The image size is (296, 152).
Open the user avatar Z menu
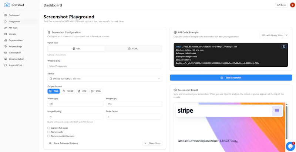pyautogui.click(x=292, y=5)
